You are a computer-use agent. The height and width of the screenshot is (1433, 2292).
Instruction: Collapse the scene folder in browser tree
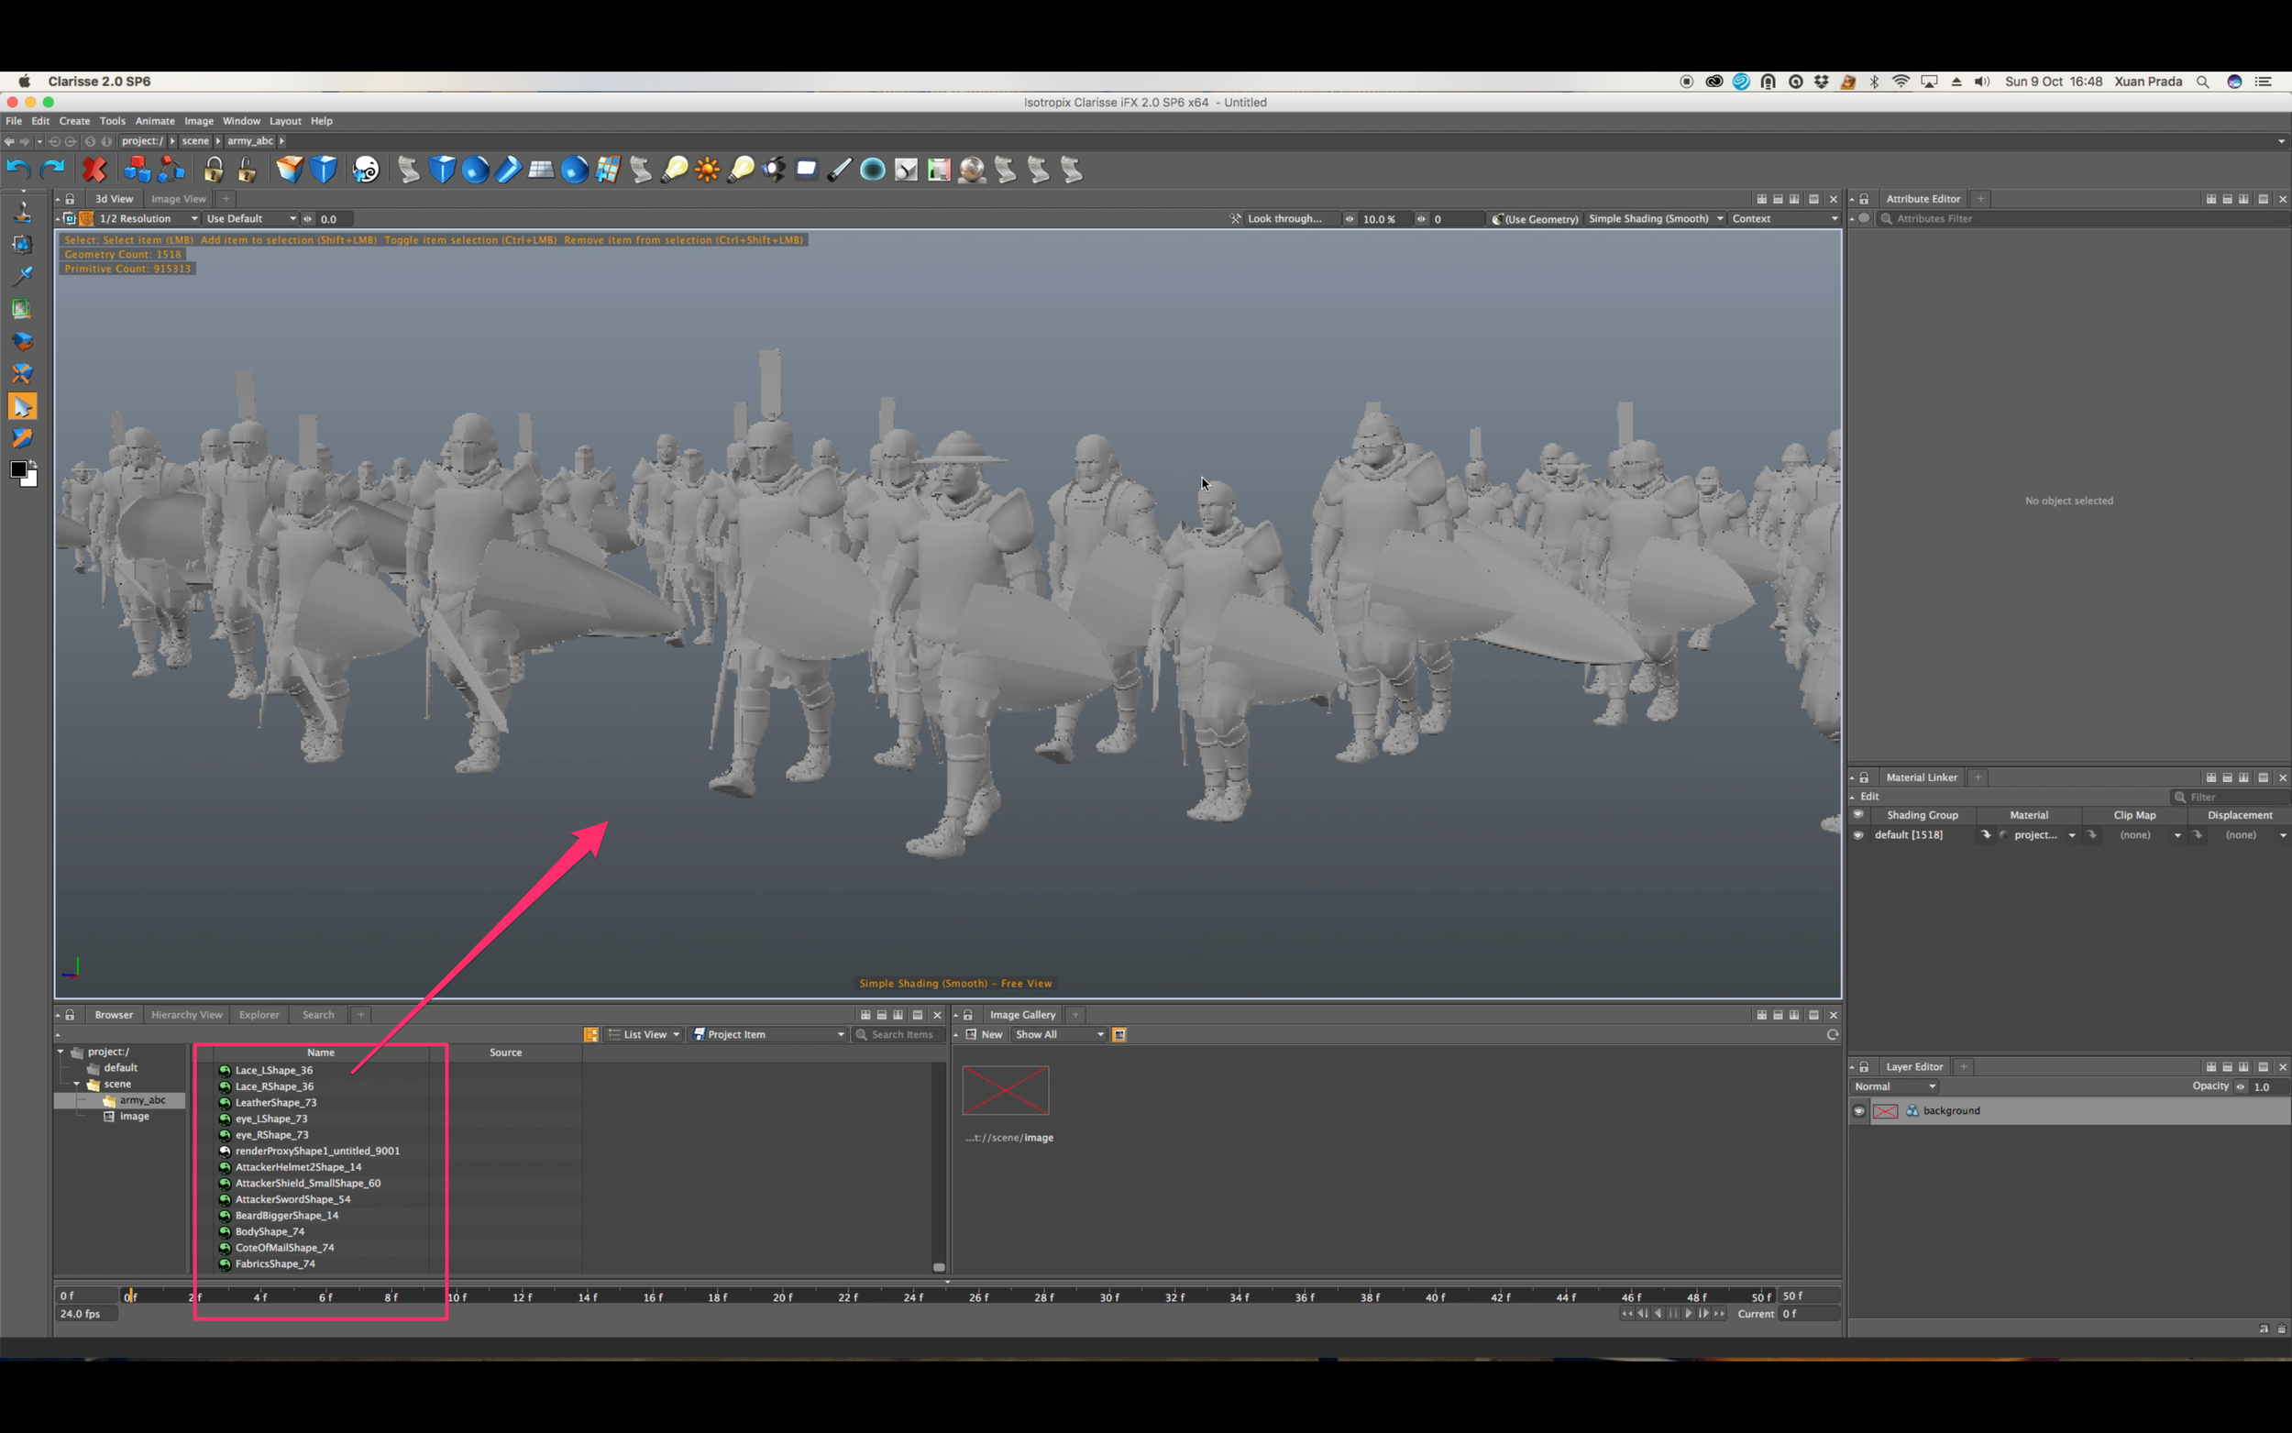click(x=77, y=1085)
